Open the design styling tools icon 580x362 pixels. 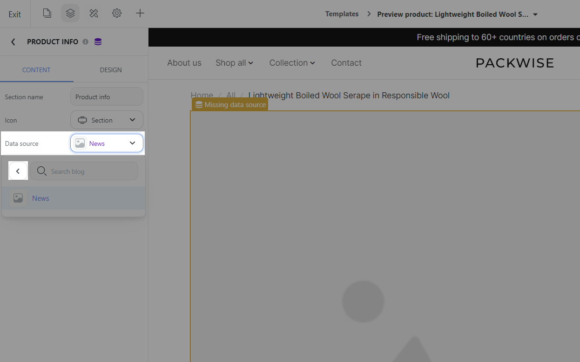[x=94, y=13]
